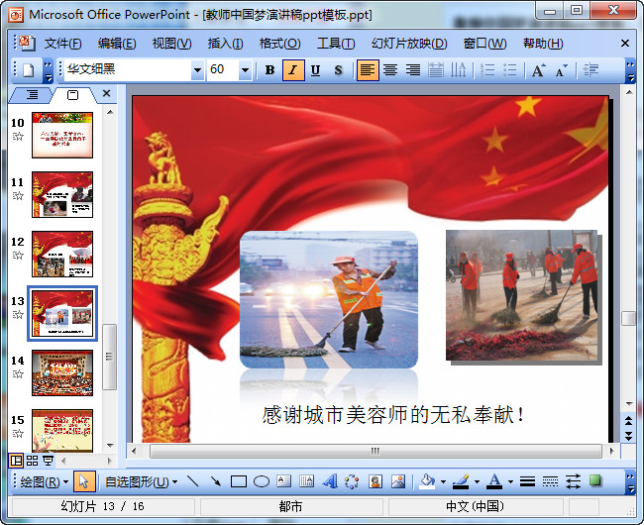
Task: Select the Rectangle tool
Action: [x=239, y=481]
